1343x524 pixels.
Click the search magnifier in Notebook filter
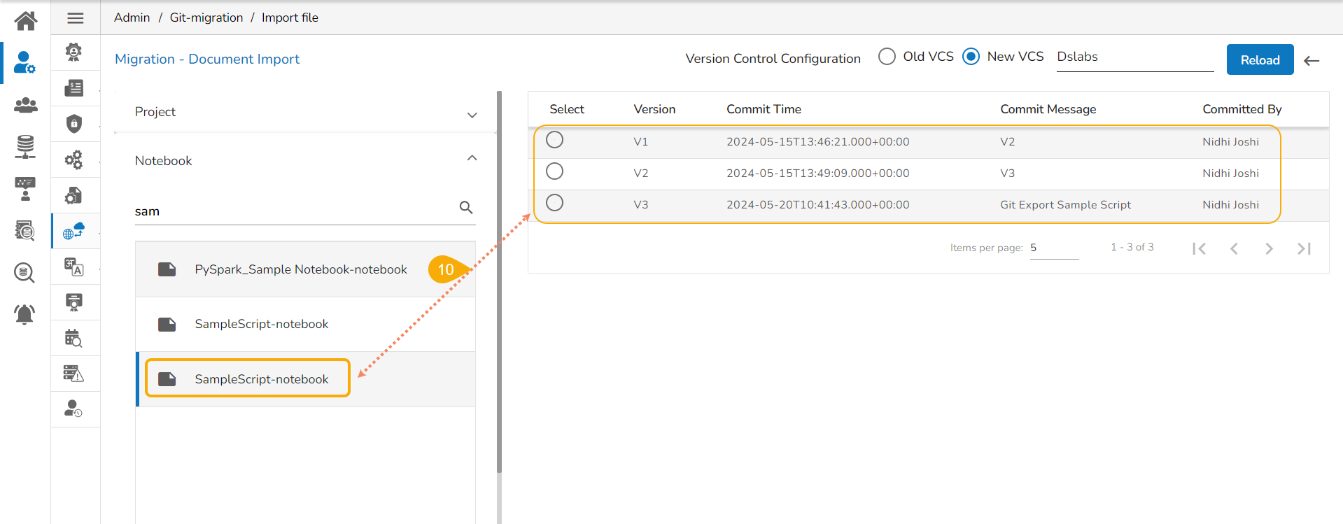(x=466, y=207)
